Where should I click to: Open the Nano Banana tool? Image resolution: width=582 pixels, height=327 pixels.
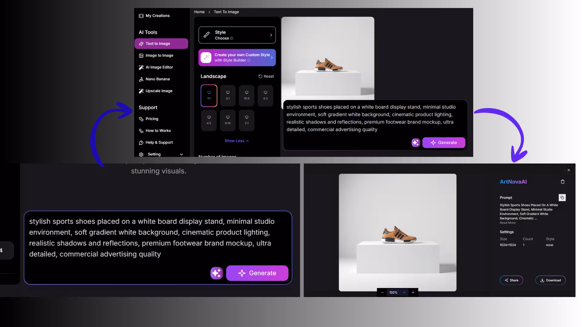[158, 79]
